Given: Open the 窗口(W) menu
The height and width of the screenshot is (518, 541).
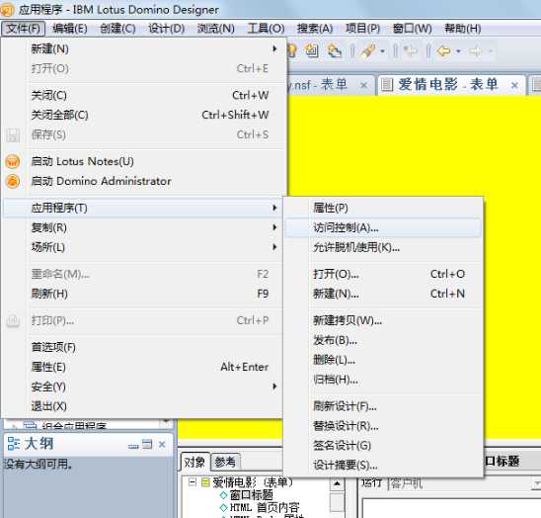Looking at the screenshot, I should [412, 28].
